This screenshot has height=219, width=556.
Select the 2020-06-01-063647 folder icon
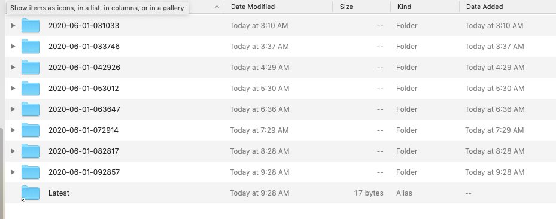30,109
